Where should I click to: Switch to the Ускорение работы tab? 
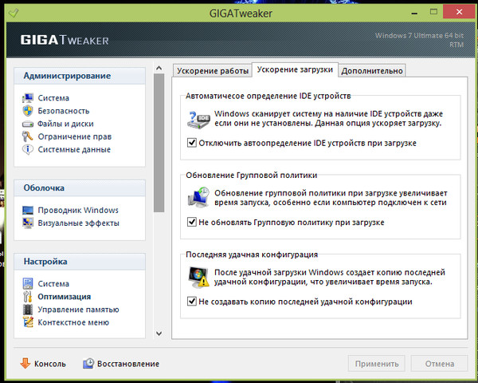click(x=213, y=70)
